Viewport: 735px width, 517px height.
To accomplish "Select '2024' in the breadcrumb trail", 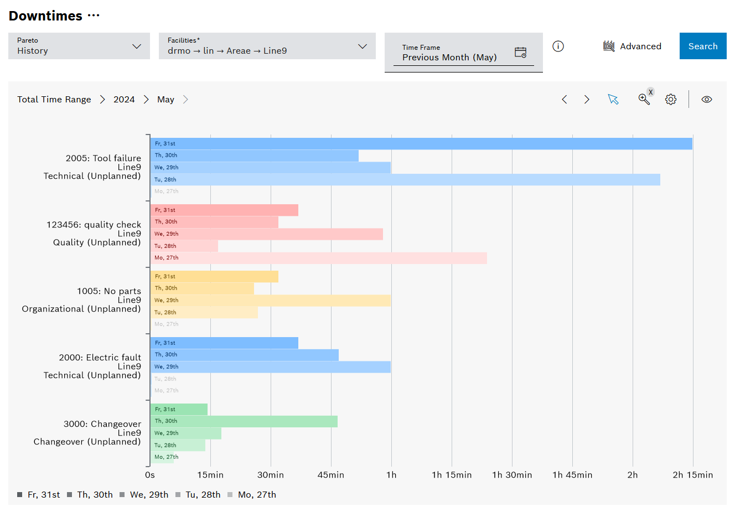I will pyautogui.click(x=124, y=99).
